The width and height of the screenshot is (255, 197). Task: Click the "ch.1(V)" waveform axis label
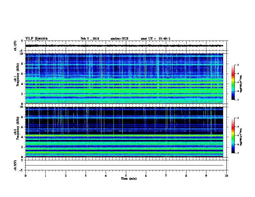click(x=15, y=46)
